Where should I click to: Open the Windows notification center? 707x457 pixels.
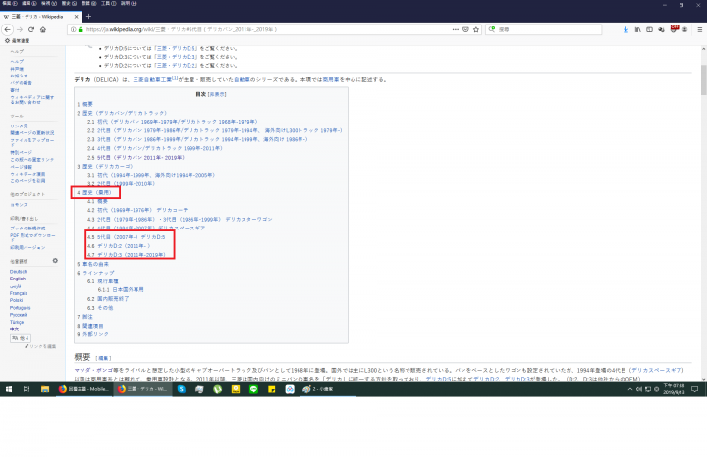pyautogui.click(x=695, y=389)
